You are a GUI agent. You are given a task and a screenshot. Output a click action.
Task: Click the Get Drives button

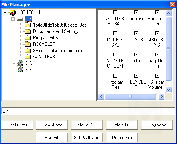[x=17, y=125]
